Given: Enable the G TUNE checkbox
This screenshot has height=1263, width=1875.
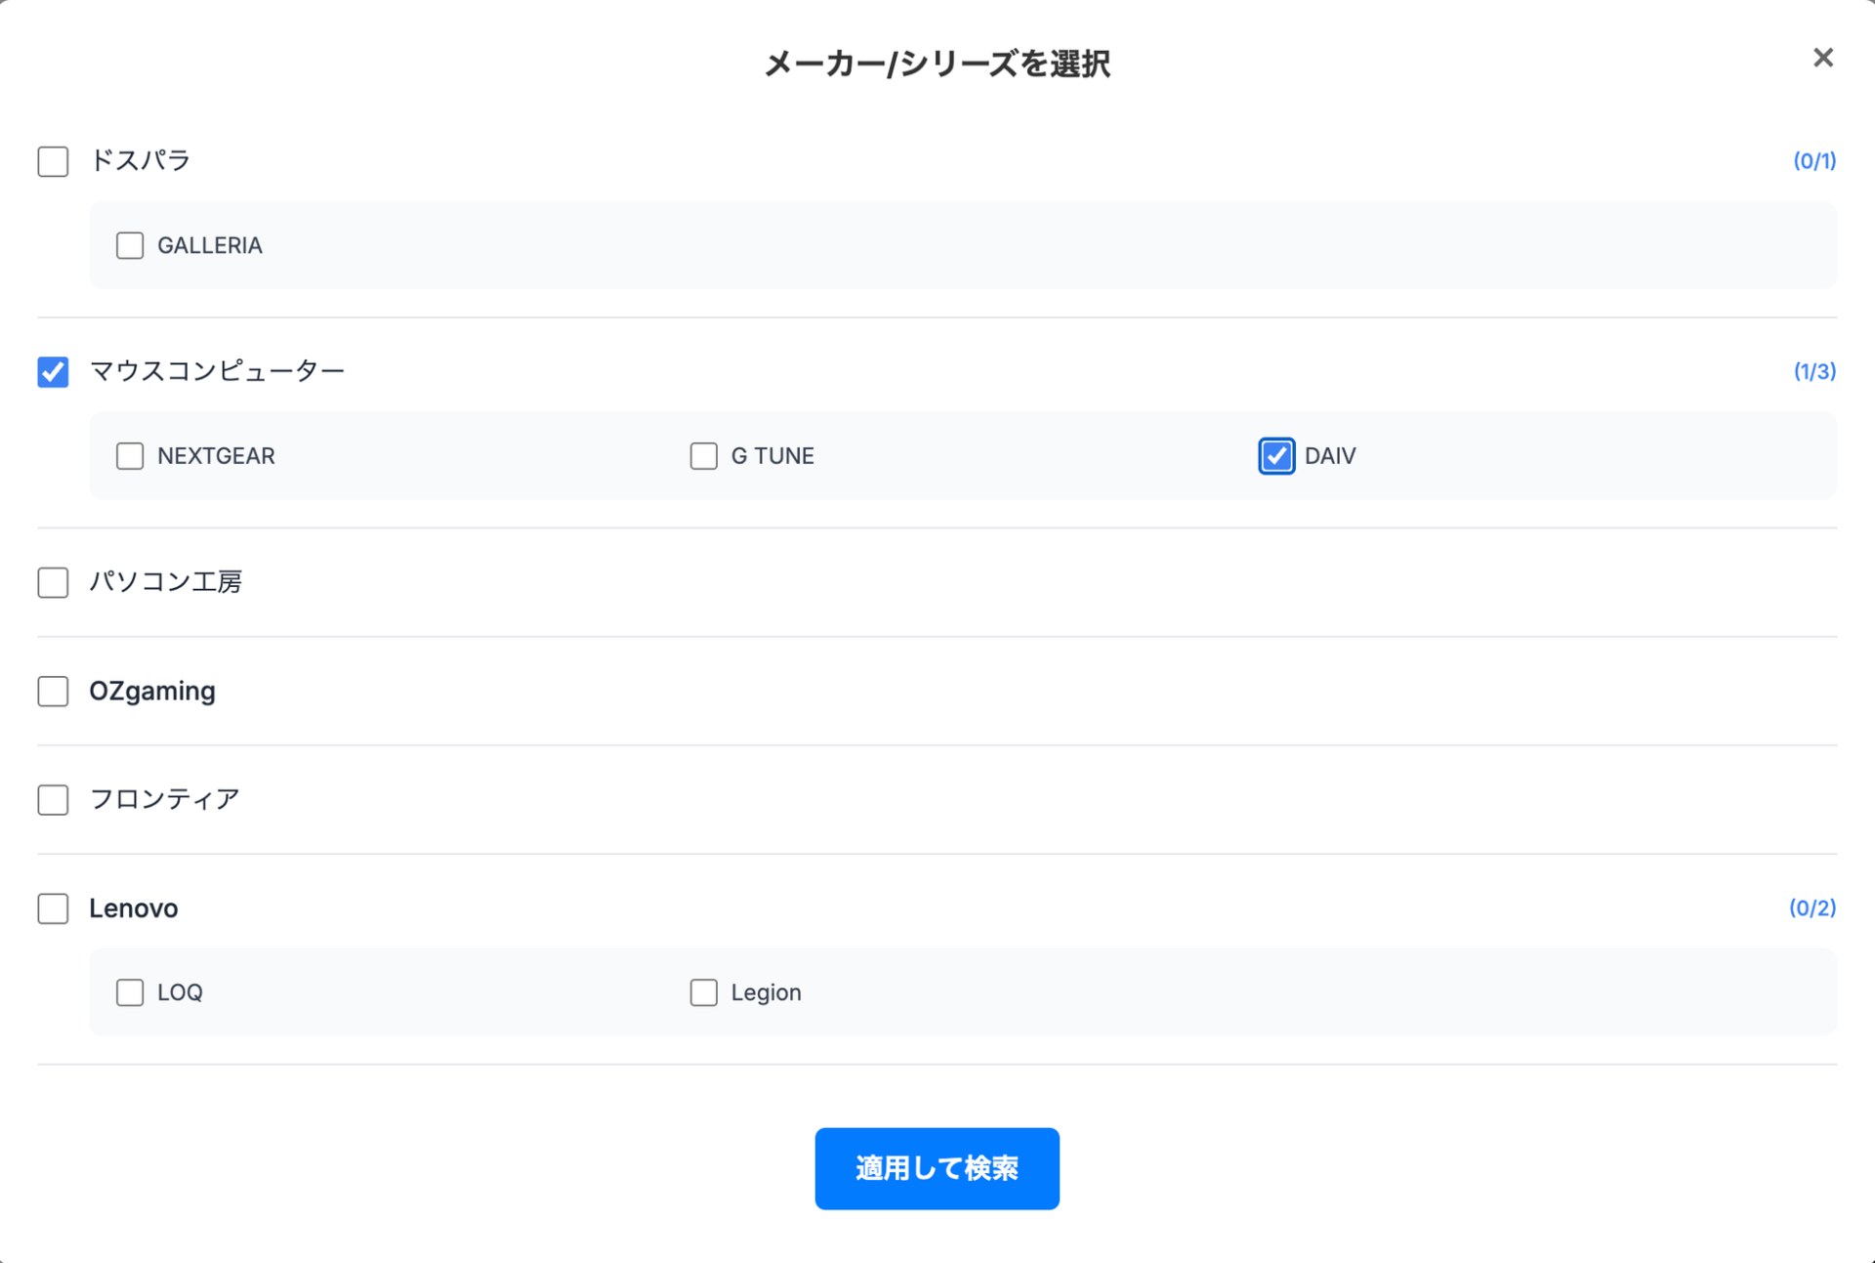Looking at the screenshot, I should coord(704,456).
